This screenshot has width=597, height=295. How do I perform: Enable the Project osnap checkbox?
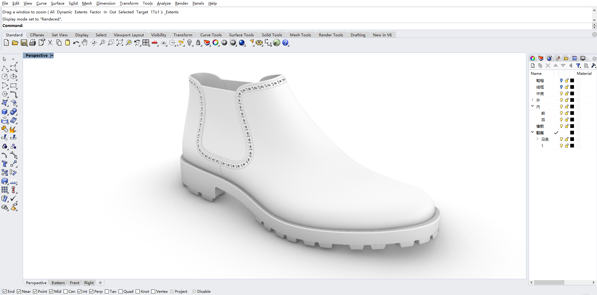click(x=172, y=291)
